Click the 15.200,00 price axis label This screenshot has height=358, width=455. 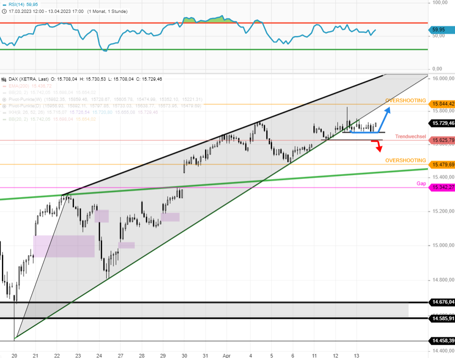[x=444, y=211]
